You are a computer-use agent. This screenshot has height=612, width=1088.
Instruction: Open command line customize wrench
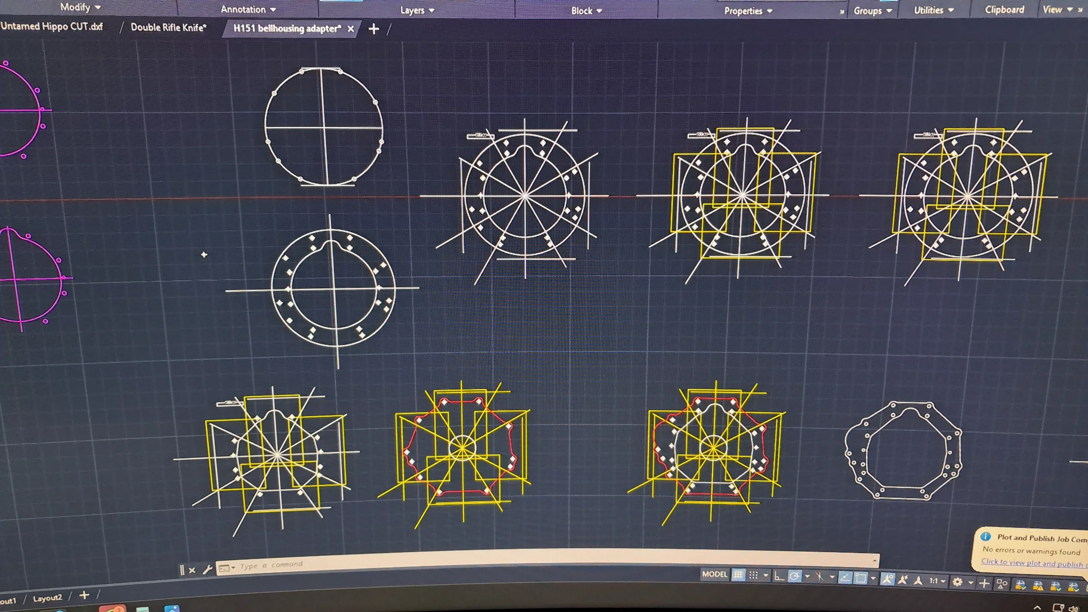tap(208, 569)
